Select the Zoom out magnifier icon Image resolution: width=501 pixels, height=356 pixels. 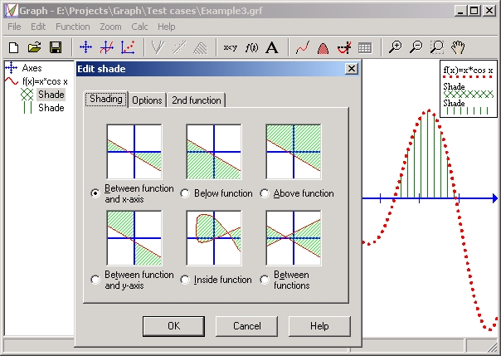coord(416,47)
